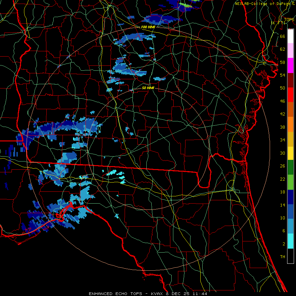
Task: Click the "11:44" timestamp in caption
Action: (200, 294)
